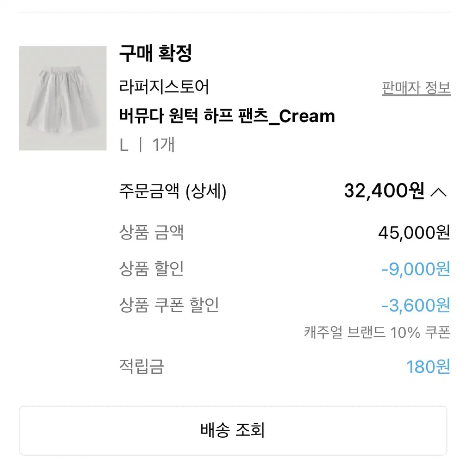Tap the 상품 금액 label
Image resolution: width=470 pixels, height=469 pixels.
pyautogui.click(x=152, y=232)
